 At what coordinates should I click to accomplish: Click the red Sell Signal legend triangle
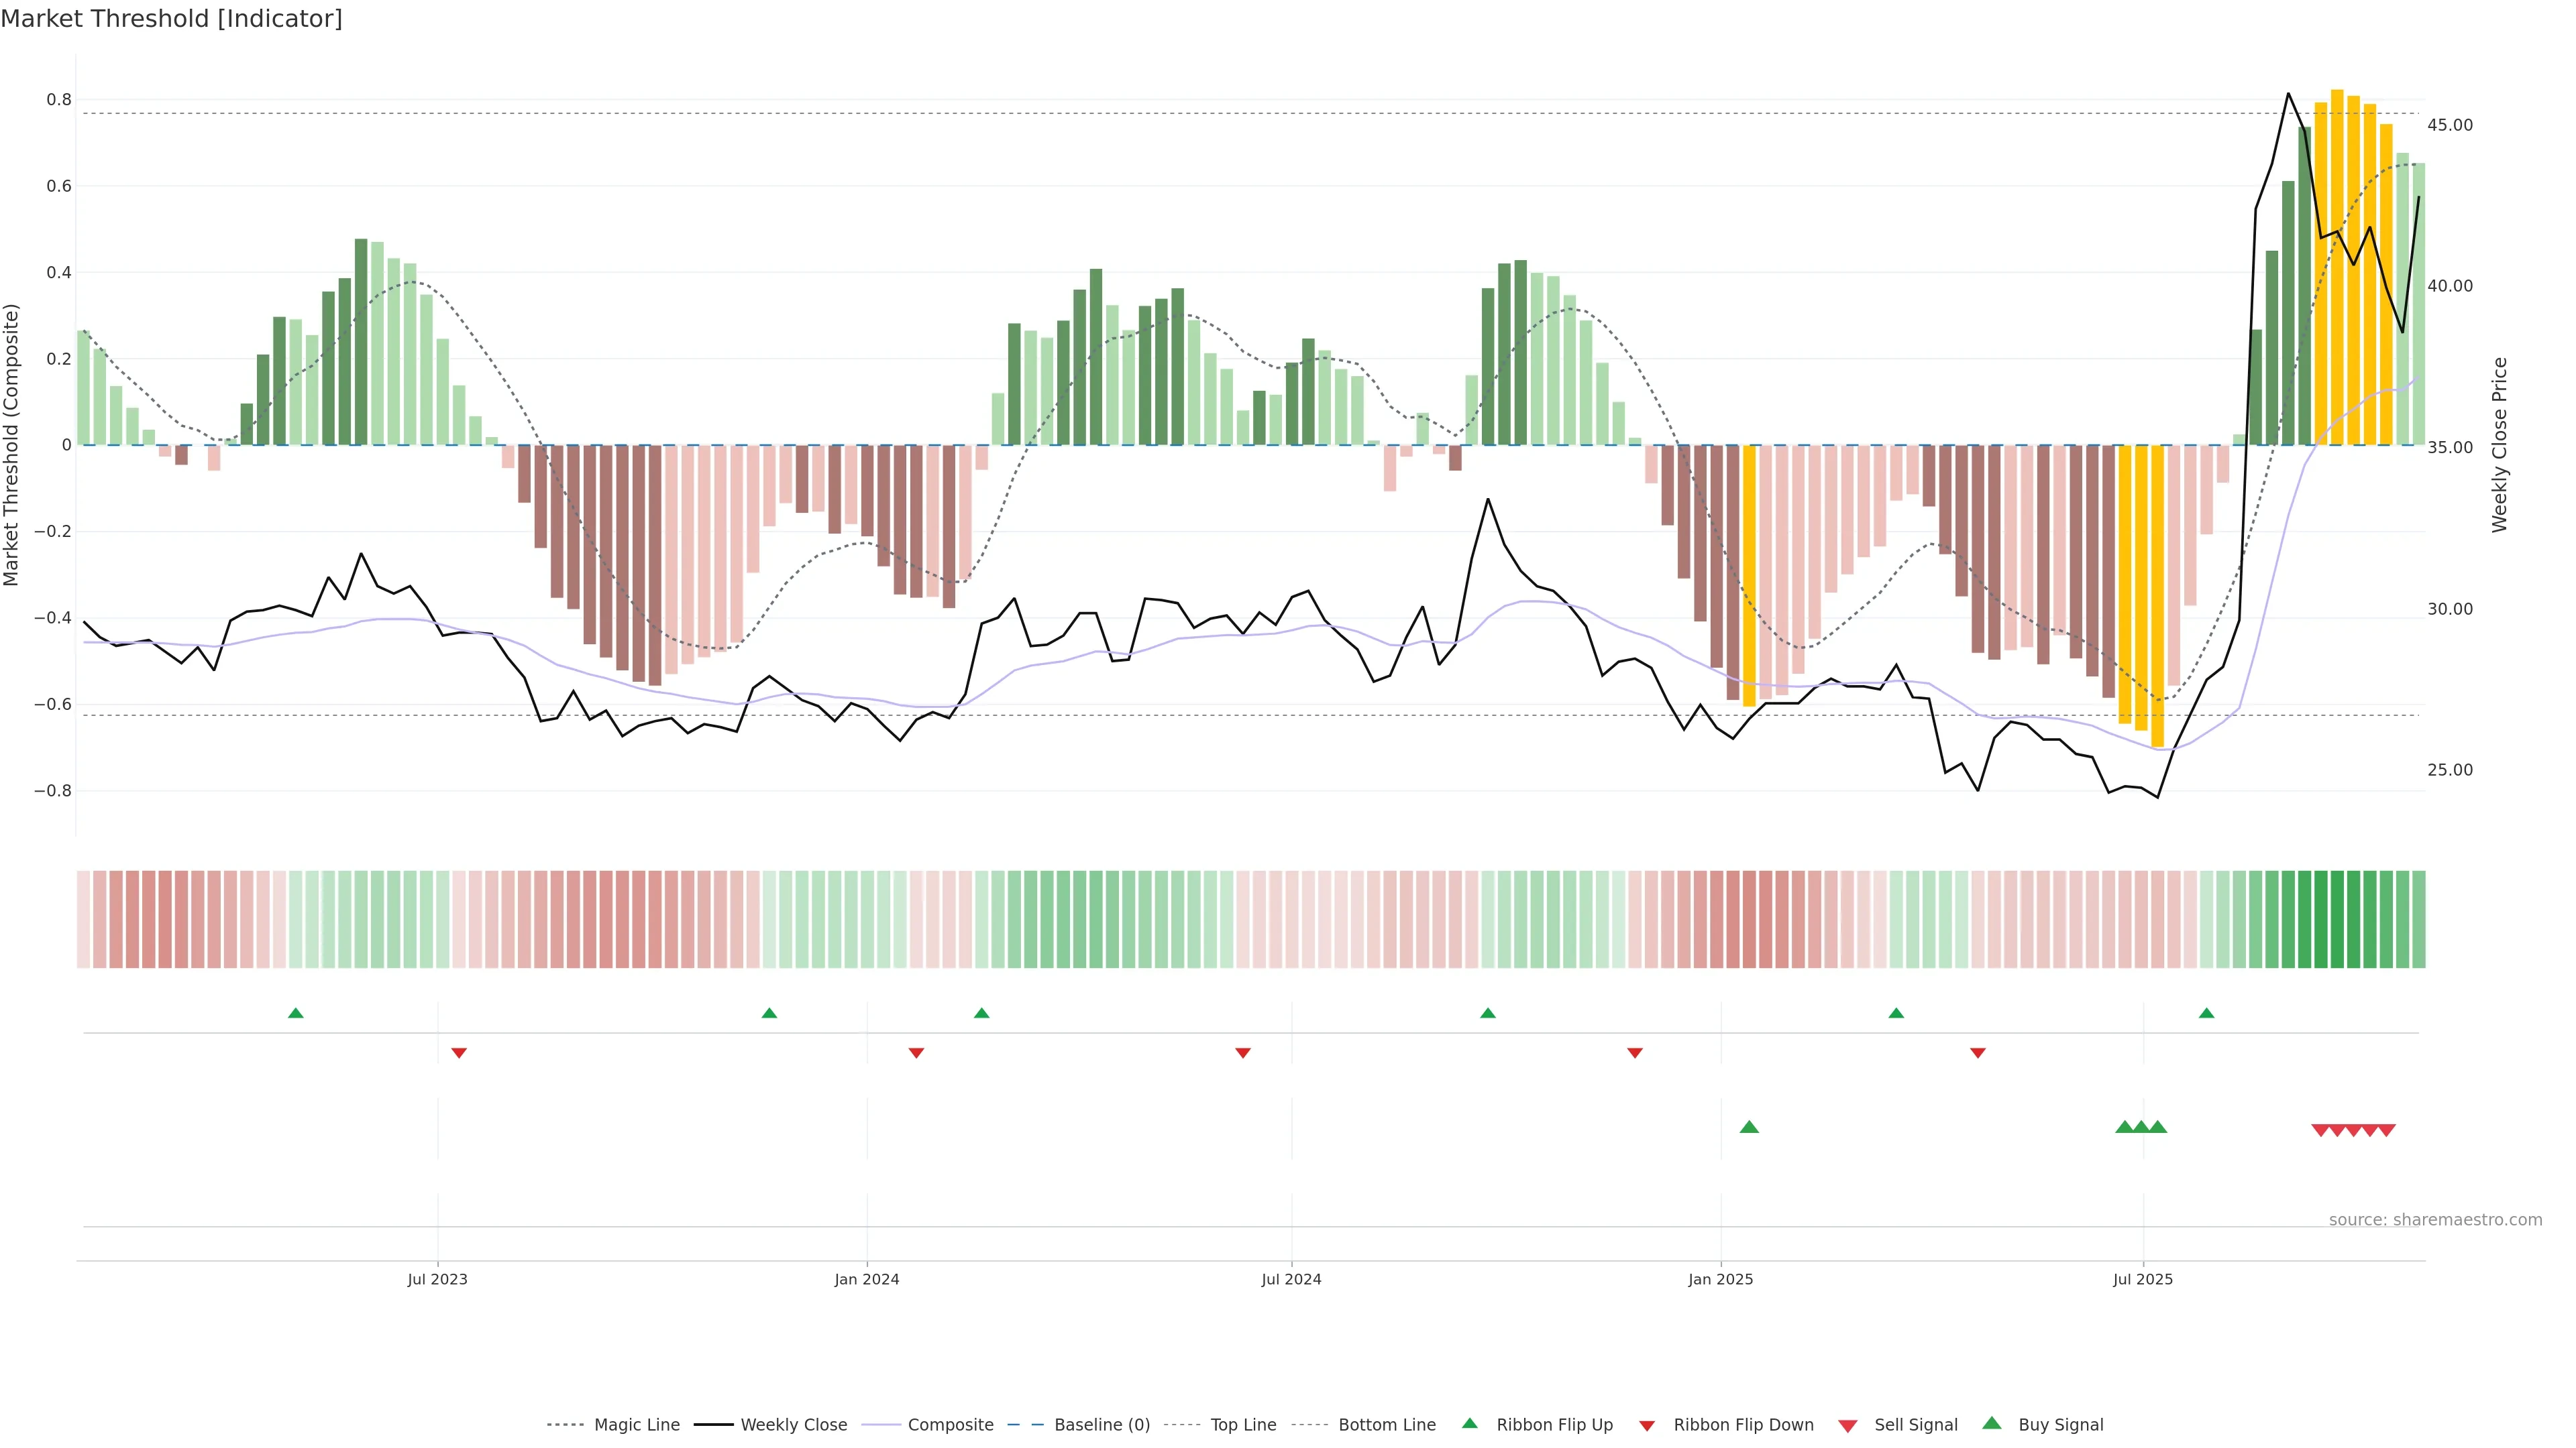1847,1425
